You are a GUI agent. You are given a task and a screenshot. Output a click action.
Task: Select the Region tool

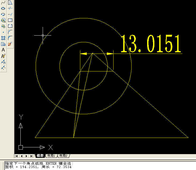click(3, 44)
